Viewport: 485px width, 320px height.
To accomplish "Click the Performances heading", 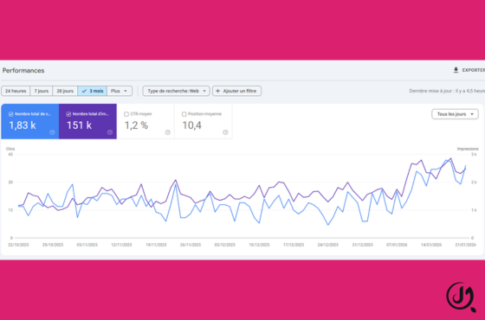I will click(23, 70).
